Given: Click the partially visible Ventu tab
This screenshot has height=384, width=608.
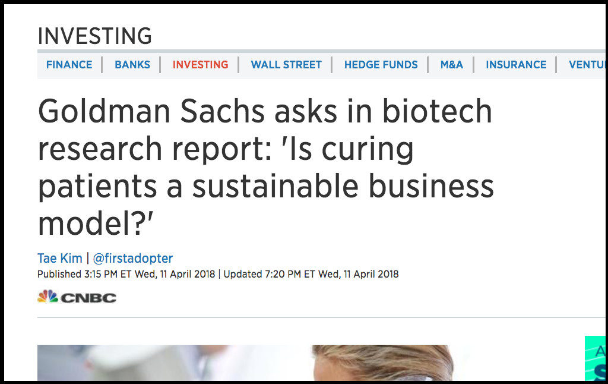Looking at the screenshot, I should coord(587,65).
